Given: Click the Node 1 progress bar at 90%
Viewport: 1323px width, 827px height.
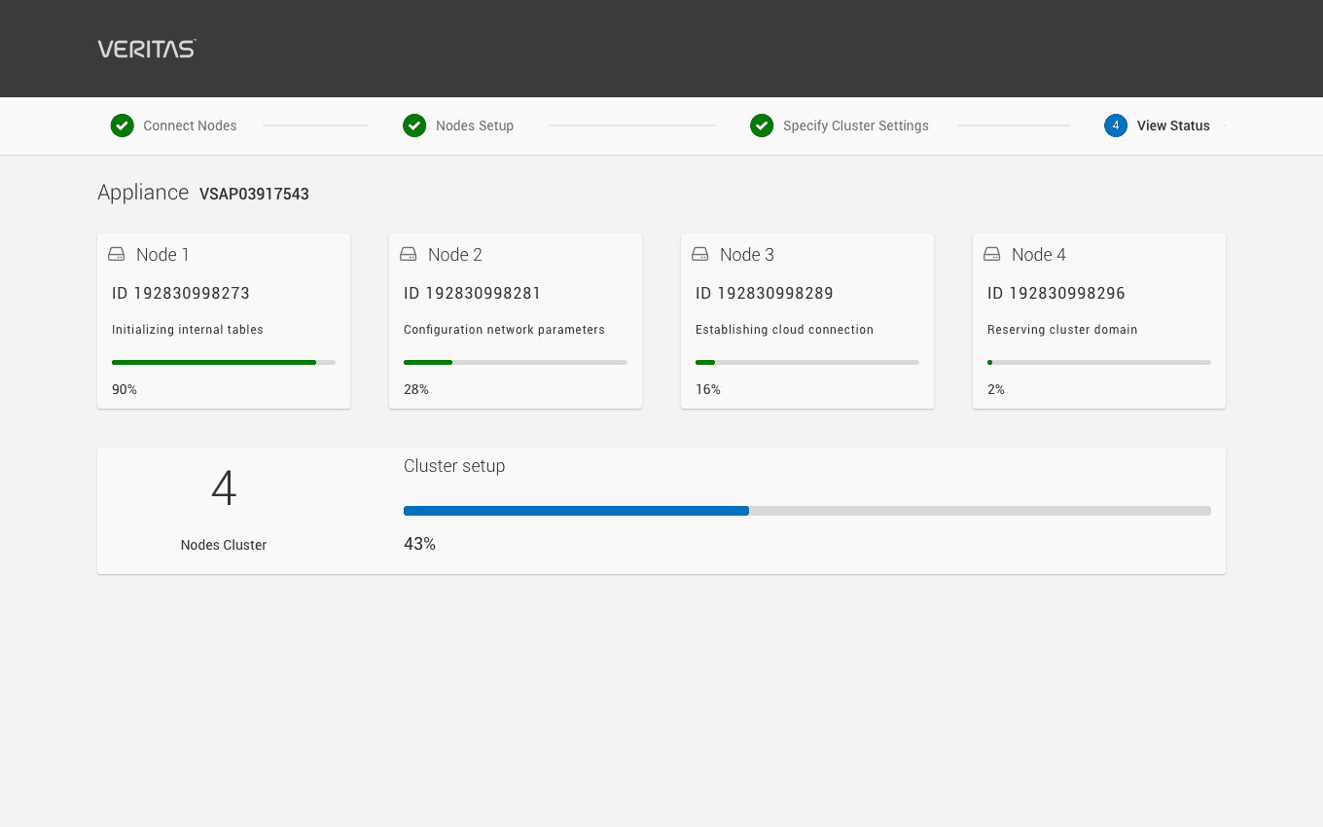Looking at the screenshot, I should tap(224, 362).
